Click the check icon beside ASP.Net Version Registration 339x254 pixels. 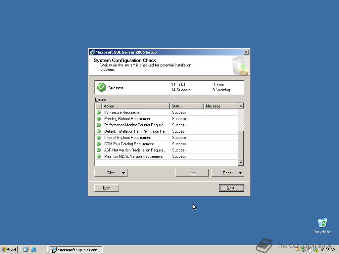[99, 150]
